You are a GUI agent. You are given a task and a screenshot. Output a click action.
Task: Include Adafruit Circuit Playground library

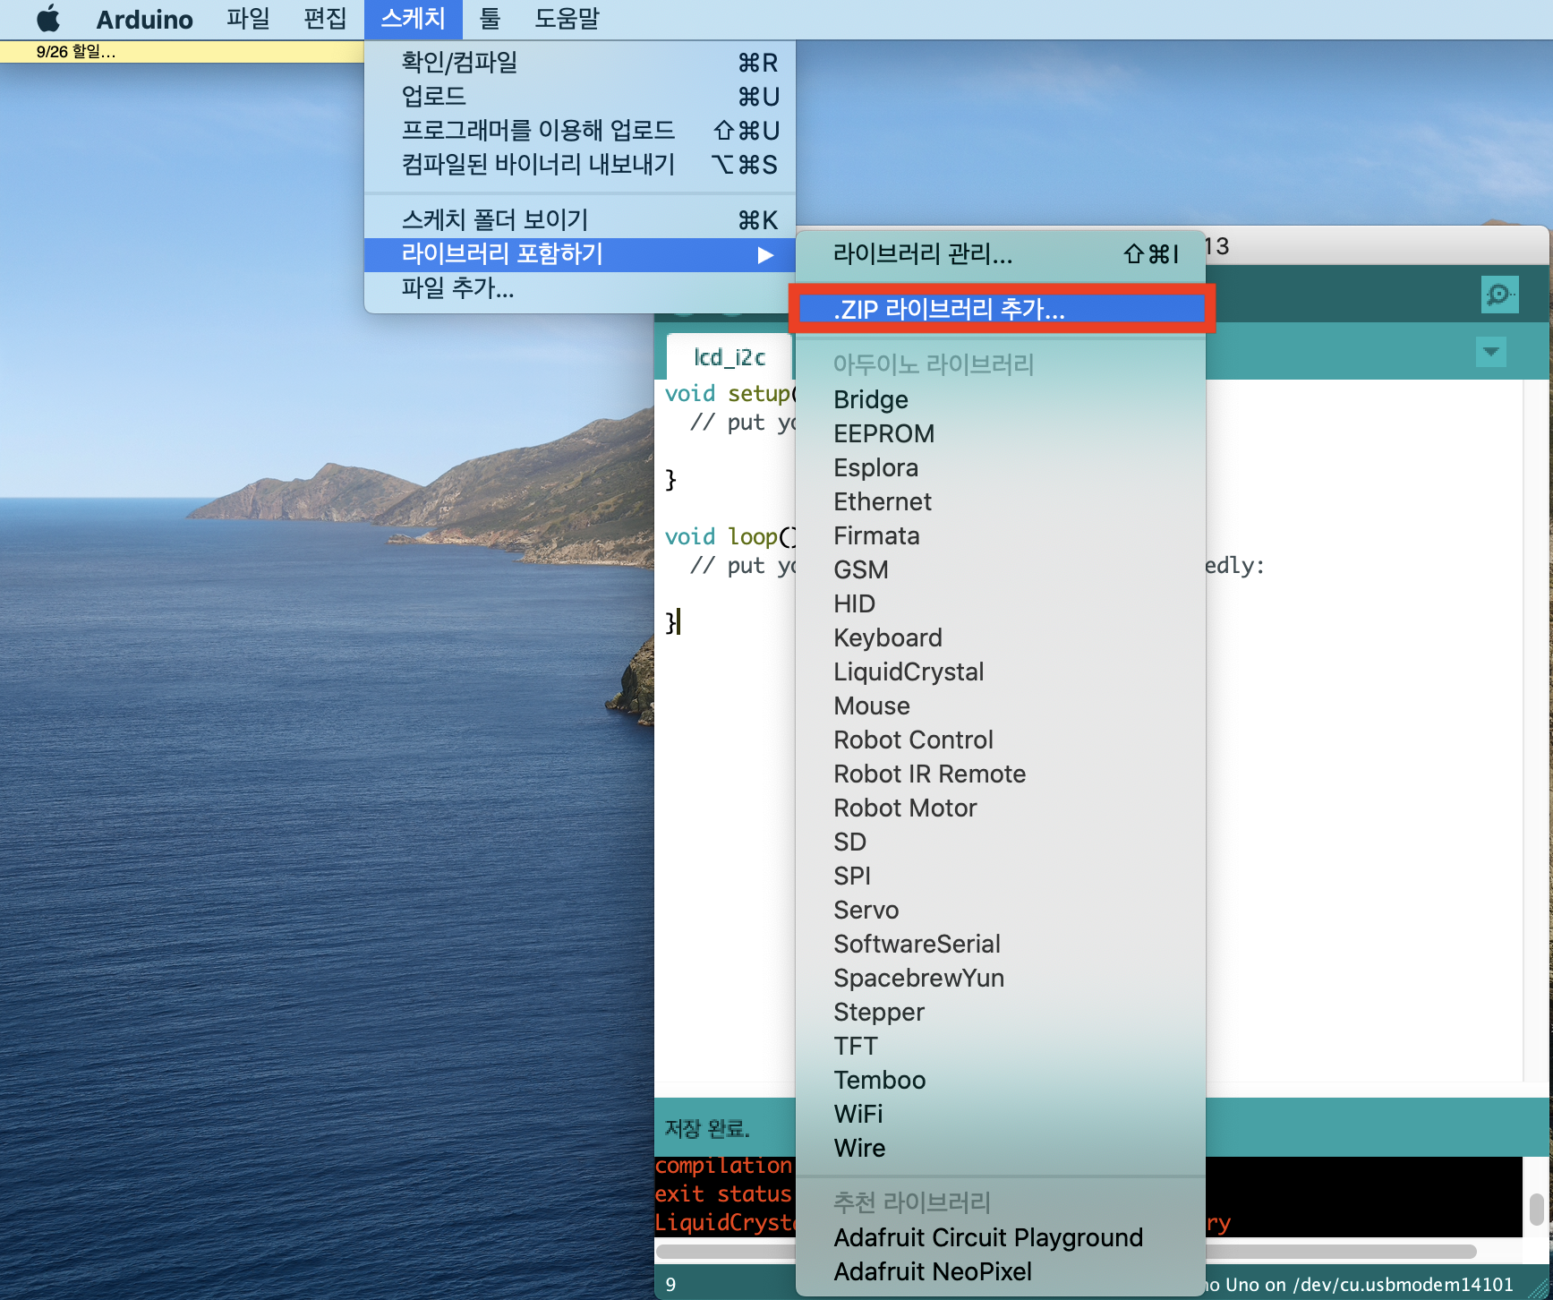point(1001,1237)
